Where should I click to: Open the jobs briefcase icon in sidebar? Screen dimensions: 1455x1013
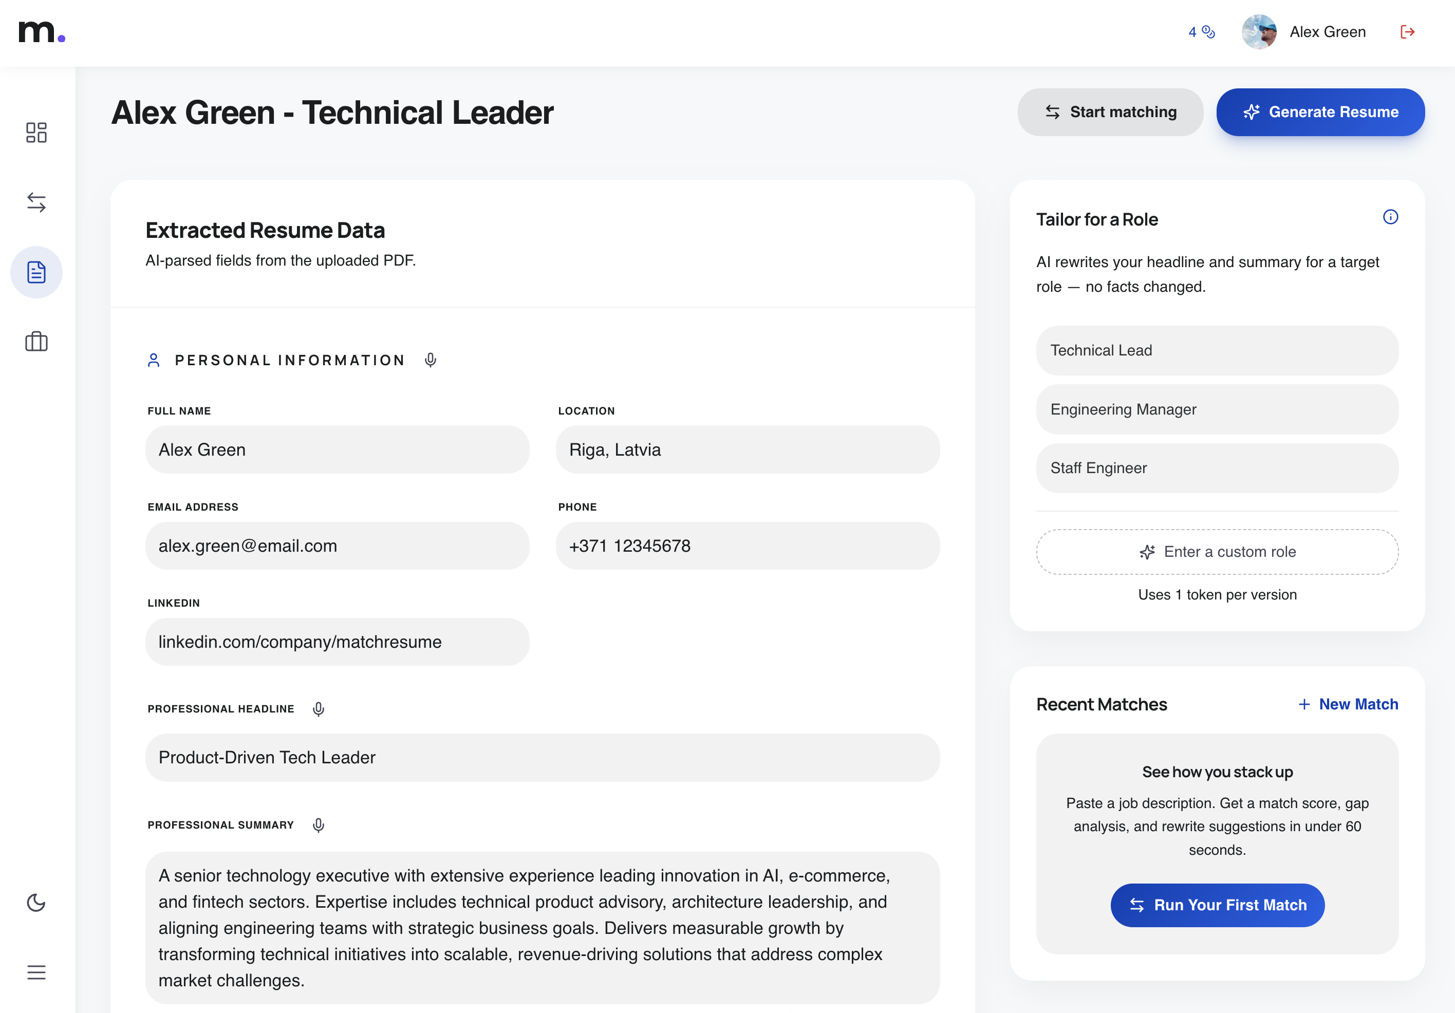pos(36,342)
